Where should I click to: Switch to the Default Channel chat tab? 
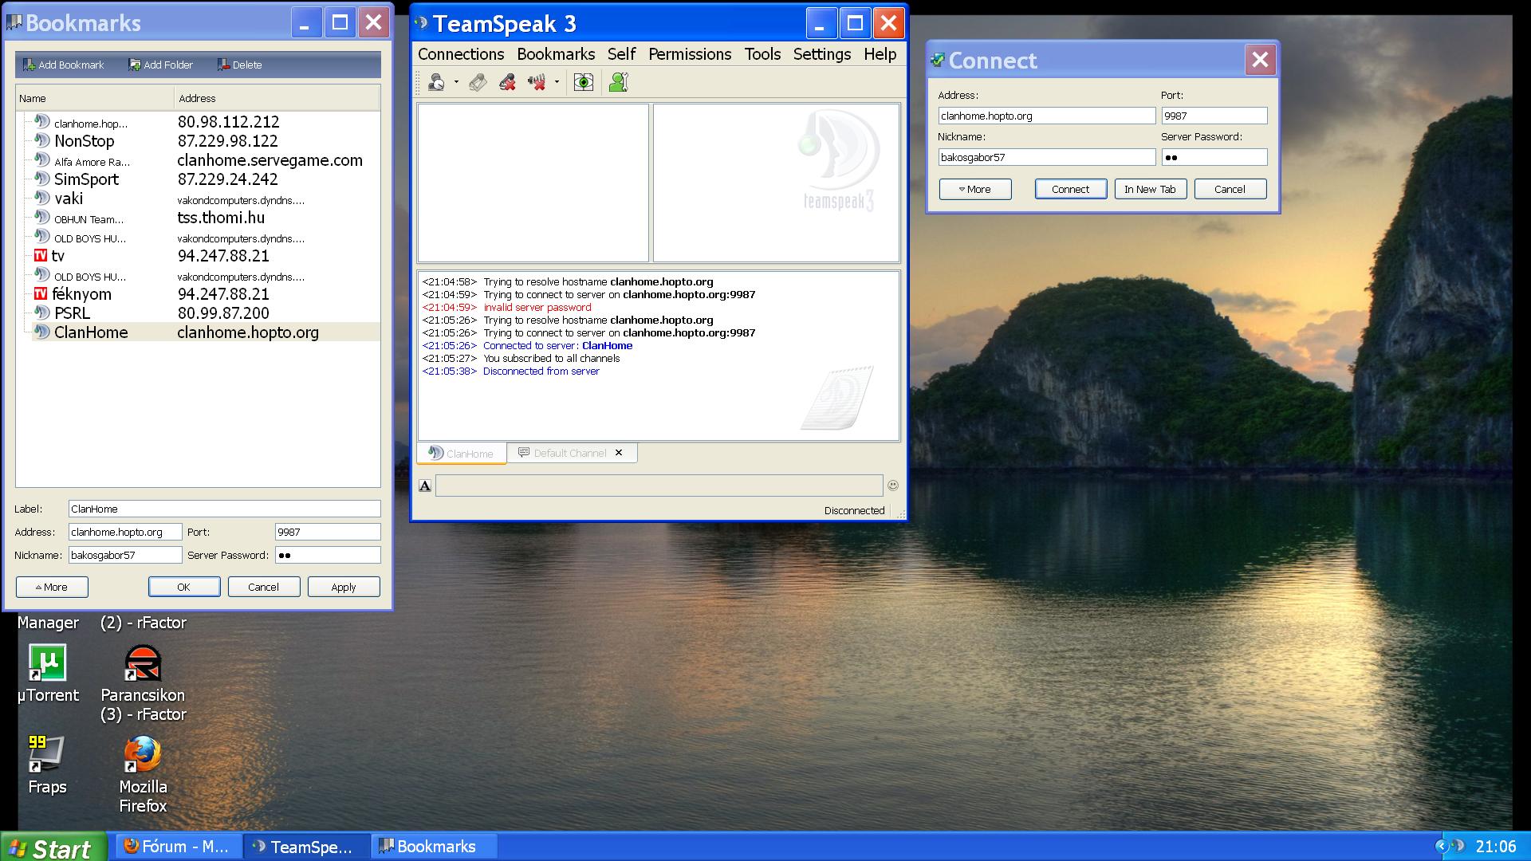tap(563, 453)
